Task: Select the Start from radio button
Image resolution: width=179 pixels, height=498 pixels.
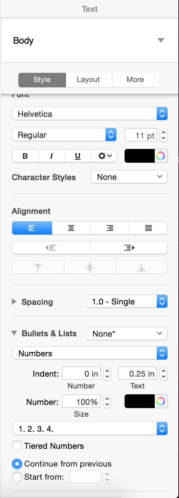Action: (17, 477)
